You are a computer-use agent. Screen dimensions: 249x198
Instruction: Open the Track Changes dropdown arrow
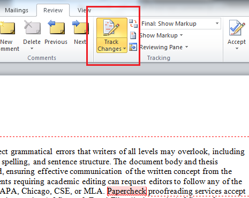click(x=124, y=49)
